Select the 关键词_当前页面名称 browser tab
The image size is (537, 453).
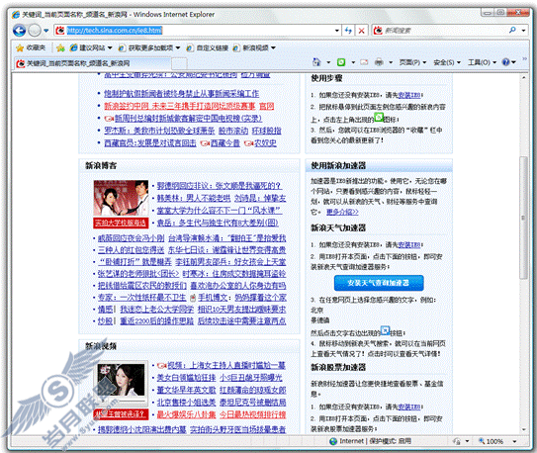click(x=93, y=63)
